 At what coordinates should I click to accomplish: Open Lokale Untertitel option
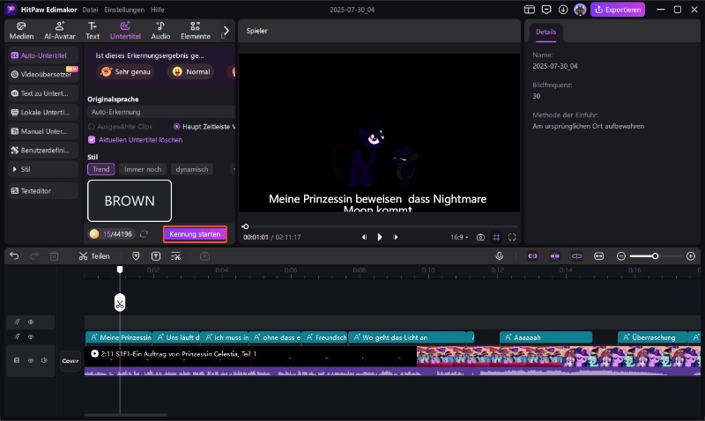click(43, 113)
